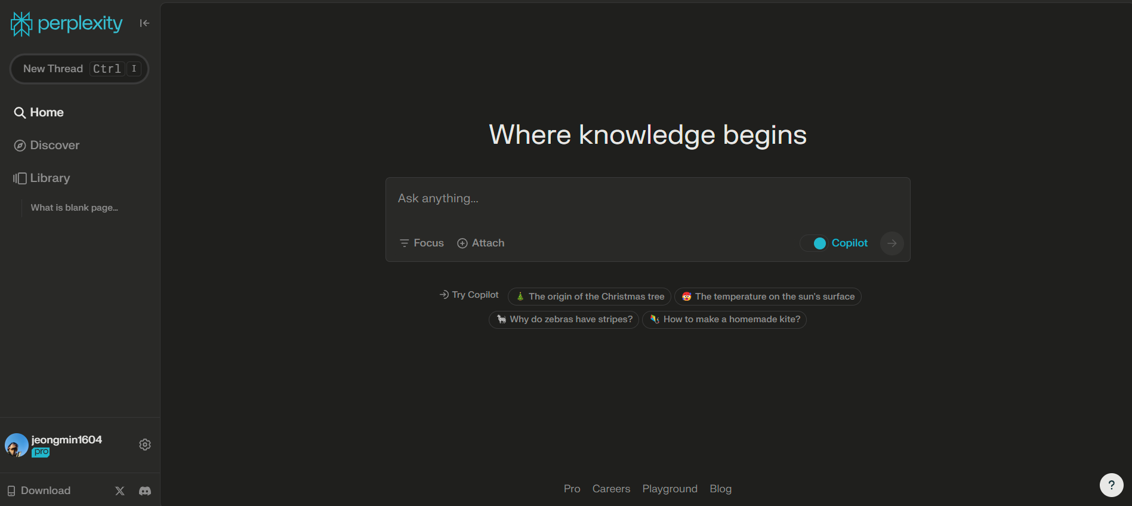This screenshot has width=1132, height=506.
Task: Click the Perplexity logo
Action: tap(67, 24)
